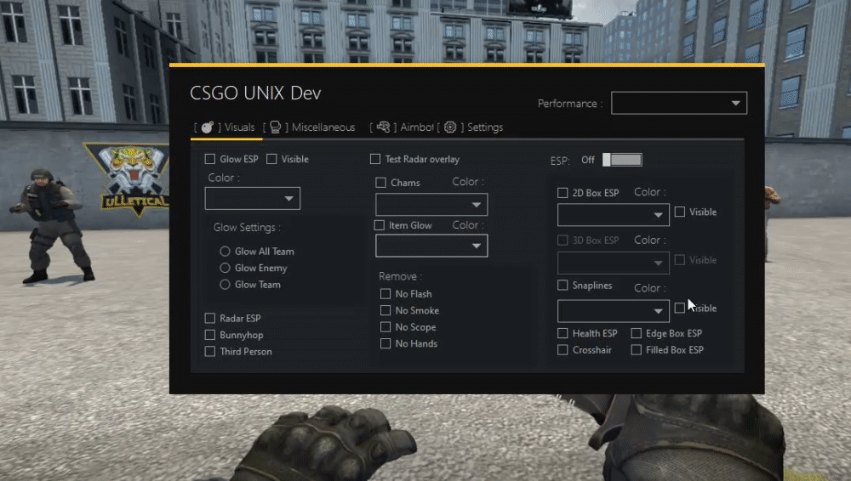Select the Glow All Team option
Image resolution: width=851 pixels, height=481 pixels.
point(225,251)
